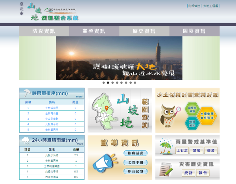Image resolution: width=236 pixels, height=184 pixels.
Task: Click the green umbrella rain warning icon
Action: coord(166,146)
